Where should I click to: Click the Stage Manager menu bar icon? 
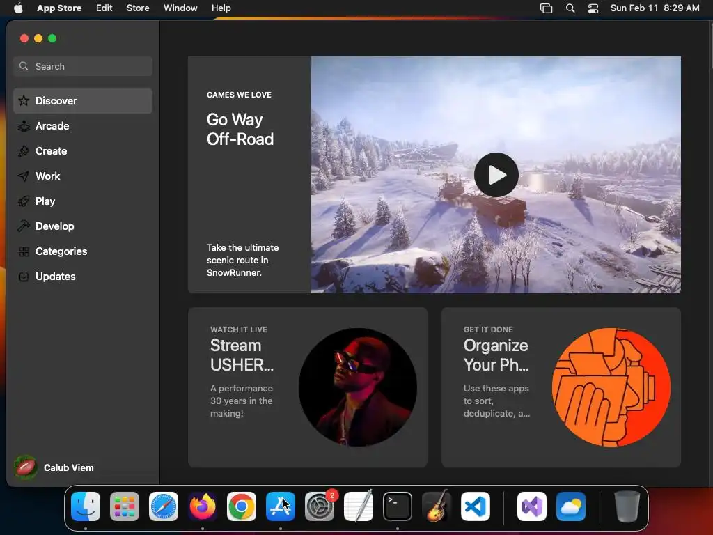546,8
